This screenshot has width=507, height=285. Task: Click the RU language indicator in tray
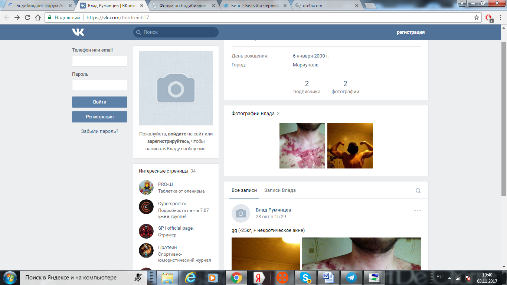point(439,277)
